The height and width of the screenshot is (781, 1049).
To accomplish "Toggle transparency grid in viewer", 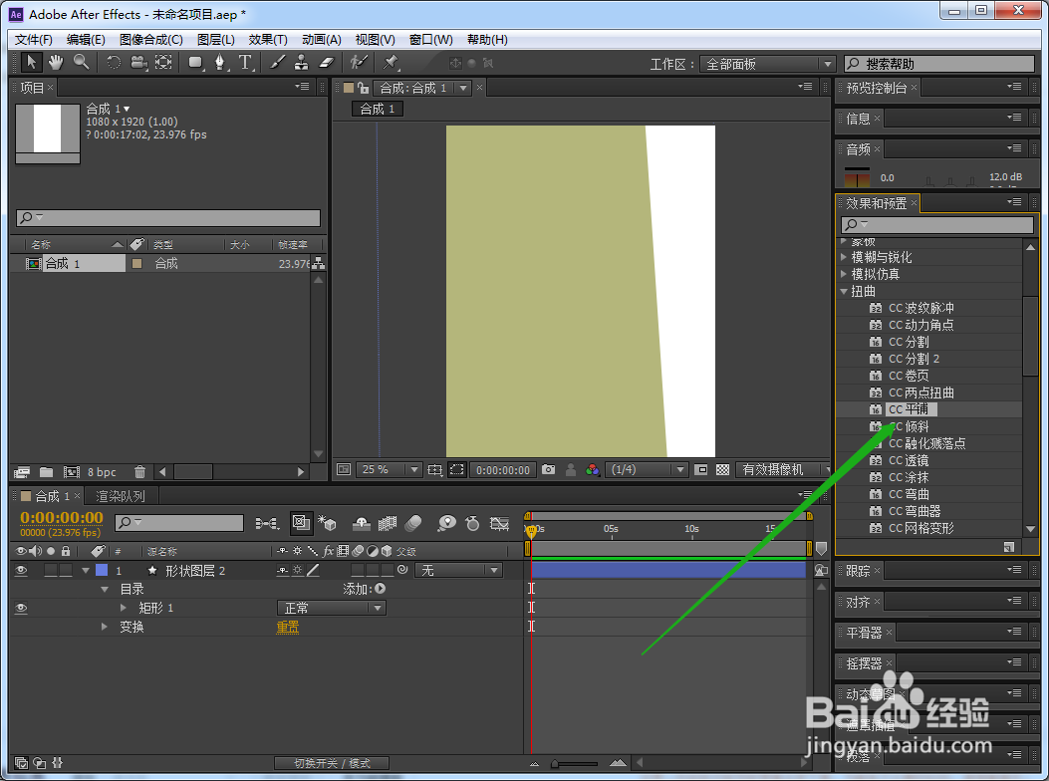I will 722,470.
